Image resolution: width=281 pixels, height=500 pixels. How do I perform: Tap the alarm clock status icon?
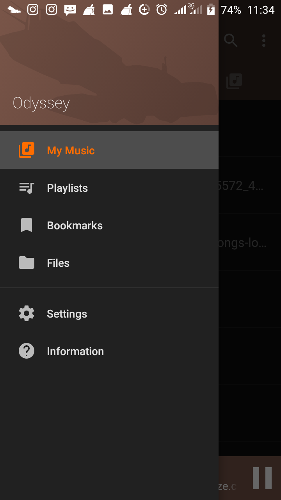point(162,9)
